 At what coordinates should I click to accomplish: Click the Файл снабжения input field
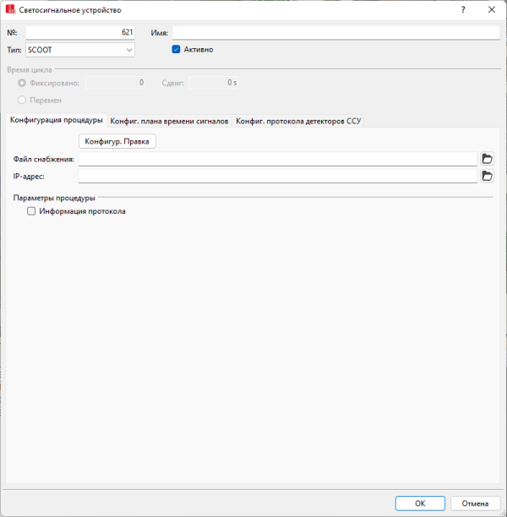coord(277,159)
